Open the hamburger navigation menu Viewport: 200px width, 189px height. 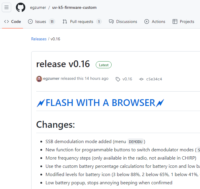pos(7,7)
